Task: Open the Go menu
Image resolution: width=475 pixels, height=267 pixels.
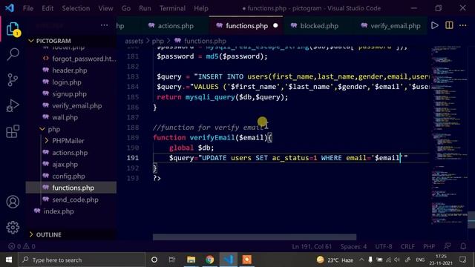Action: click(126, 8)
